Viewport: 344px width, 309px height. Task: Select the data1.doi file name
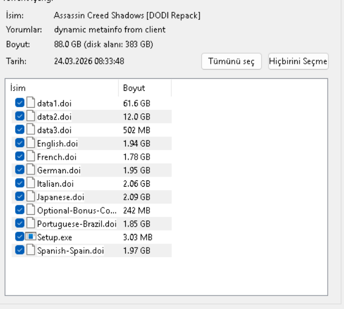(x=54, y=103)
